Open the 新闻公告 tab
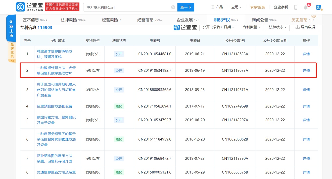 pyautogui.click(x=259, y=19)
